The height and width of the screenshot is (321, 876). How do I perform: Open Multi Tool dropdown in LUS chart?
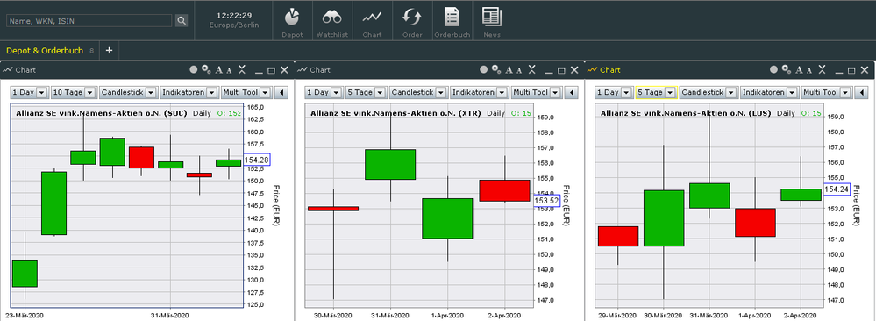[826, 92]
